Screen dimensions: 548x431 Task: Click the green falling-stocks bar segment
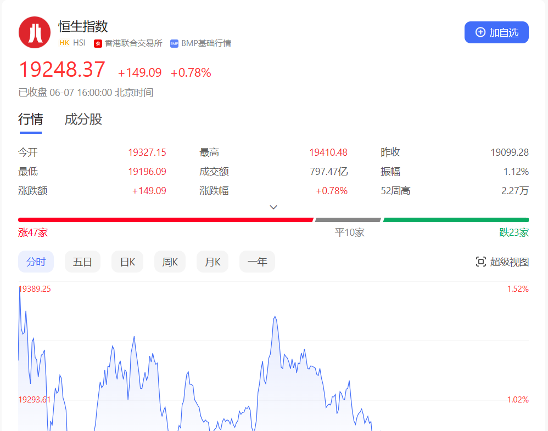pyautogui.click(x=456, y=220)
